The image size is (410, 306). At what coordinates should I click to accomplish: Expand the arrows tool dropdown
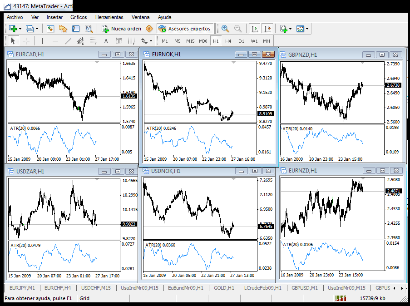151,41
